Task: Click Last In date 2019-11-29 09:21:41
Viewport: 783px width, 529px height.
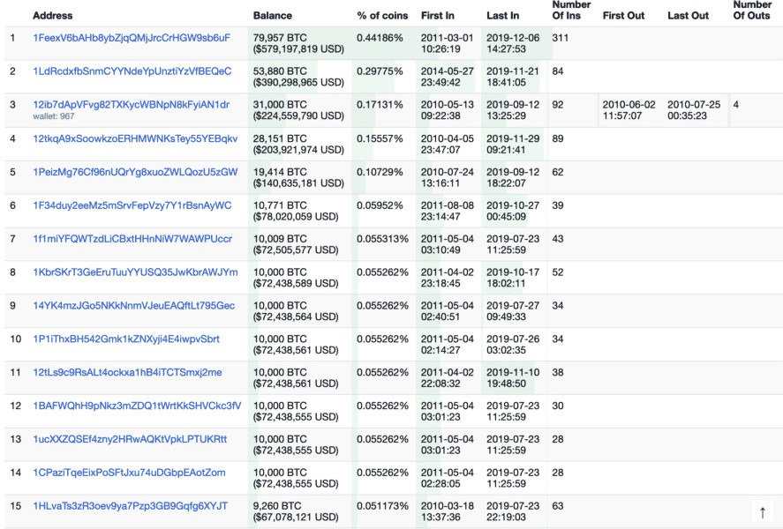Action: [x=513, y=144]
